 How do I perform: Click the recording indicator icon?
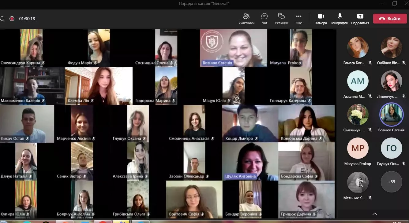point(12,19)
